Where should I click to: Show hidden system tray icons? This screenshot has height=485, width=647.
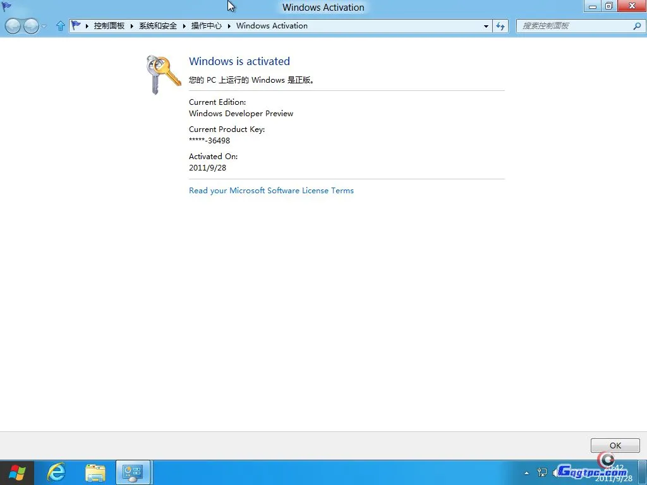(x=527, y=472)
